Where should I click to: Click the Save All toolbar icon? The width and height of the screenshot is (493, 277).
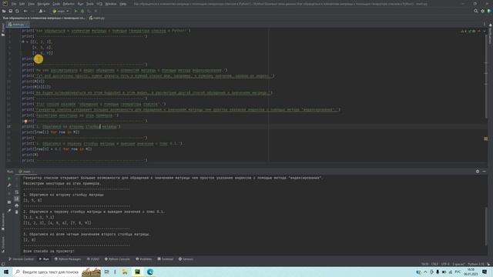click(x=11, y=11)
